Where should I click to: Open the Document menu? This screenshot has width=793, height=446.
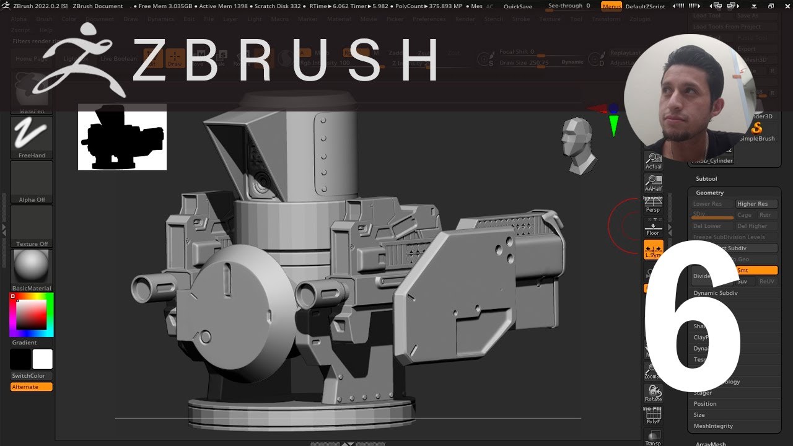click(x=100, y=19)
